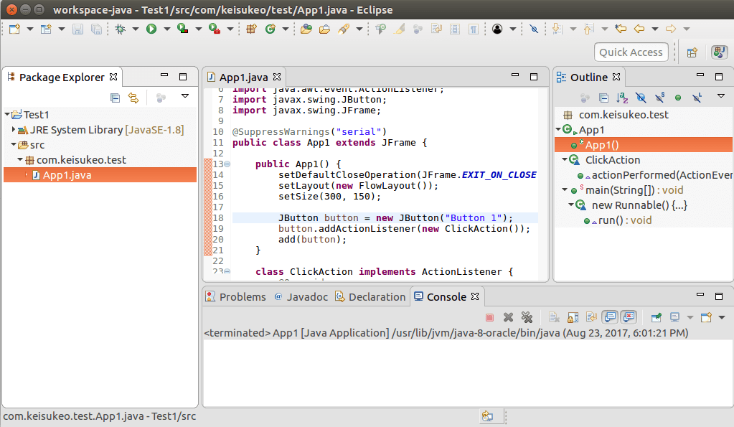The height and width of the screenshot is (427, 734).
Task: Expand the JRE System Library node
Action: point(12,129)
